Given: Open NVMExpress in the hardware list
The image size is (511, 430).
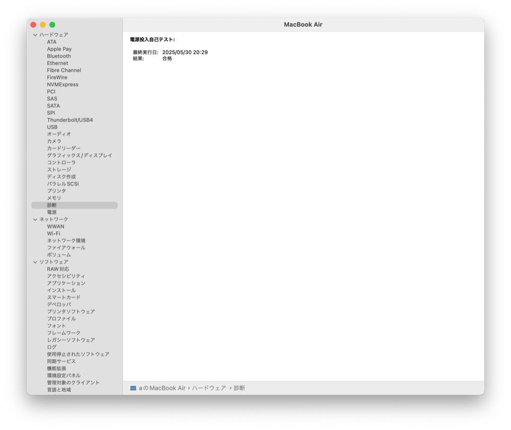Looking at the screenshot, I should coord(62,85).
